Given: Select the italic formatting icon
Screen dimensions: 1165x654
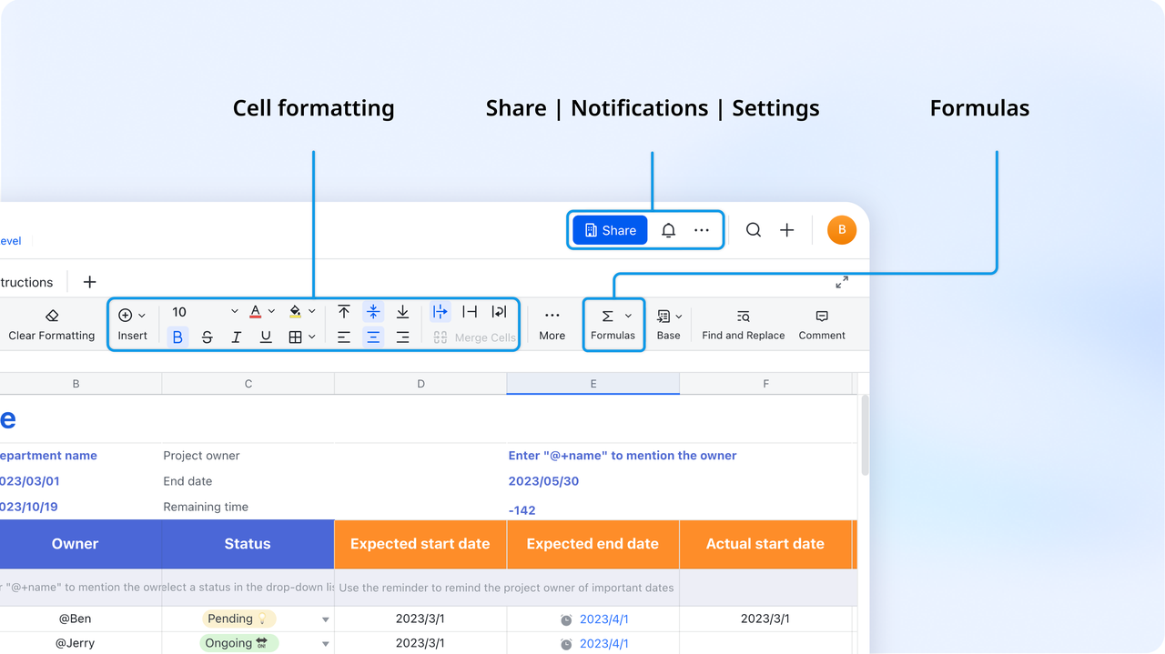Looking at the screenshot, I should pos(236,337).
